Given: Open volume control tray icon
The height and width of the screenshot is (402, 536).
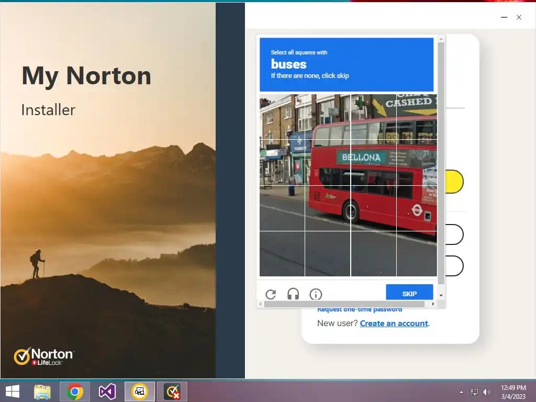Looking at the screenshot, I should (x=487, y=392).
